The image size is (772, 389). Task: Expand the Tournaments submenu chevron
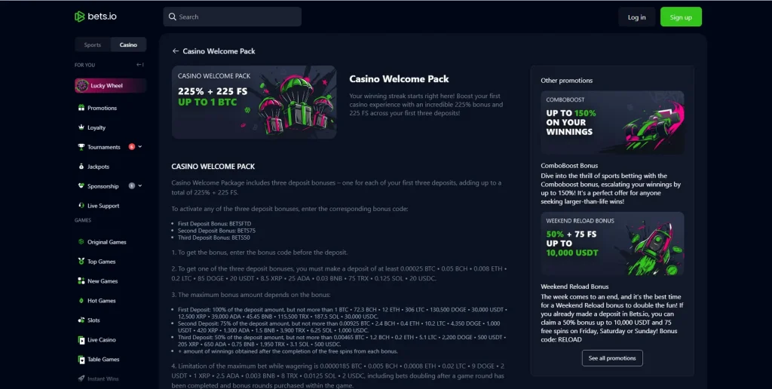click(x=140, y=147)
